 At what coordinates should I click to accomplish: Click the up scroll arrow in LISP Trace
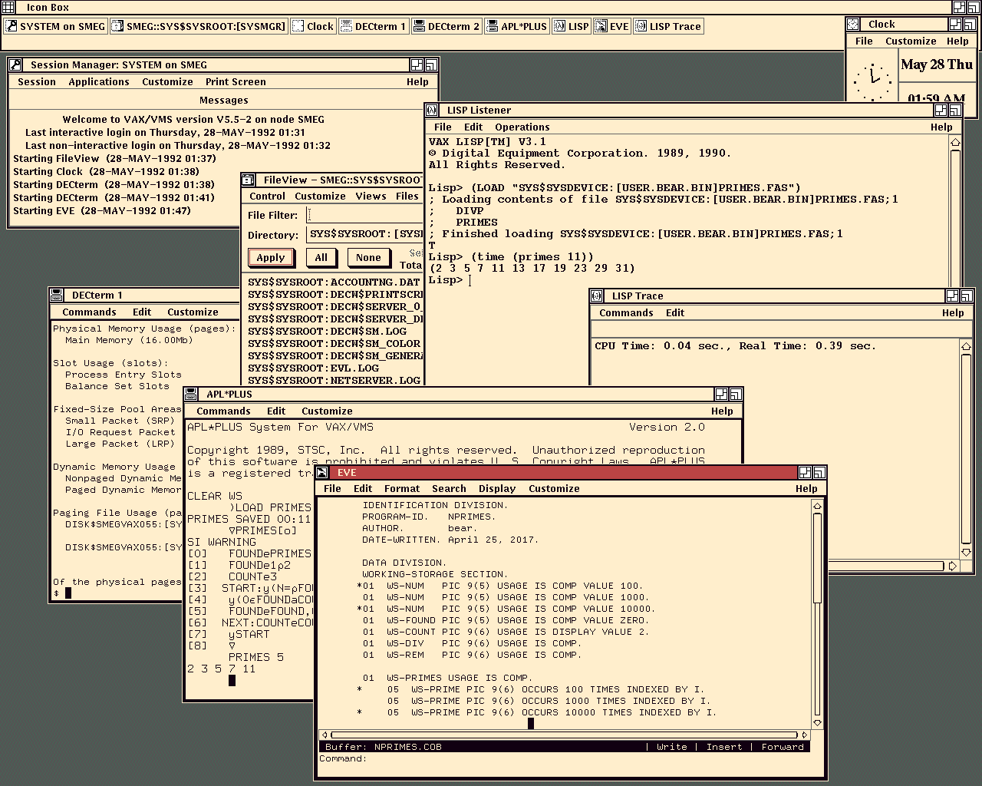point(966,347)
